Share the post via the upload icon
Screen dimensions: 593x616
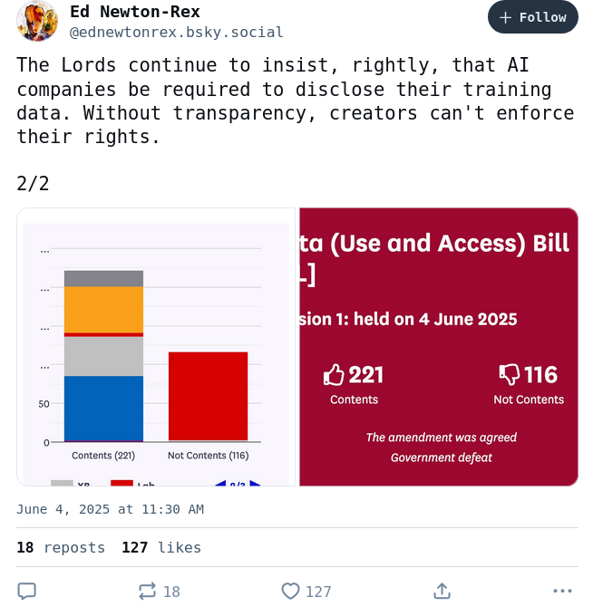click(442, 591)
